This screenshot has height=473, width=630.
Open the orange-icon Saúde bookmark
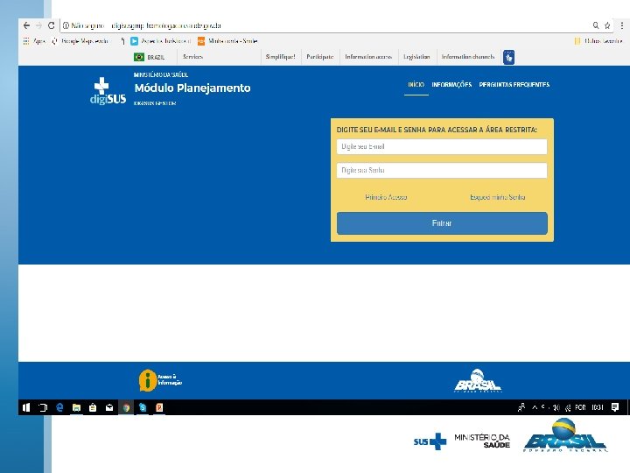pos(227,41)
